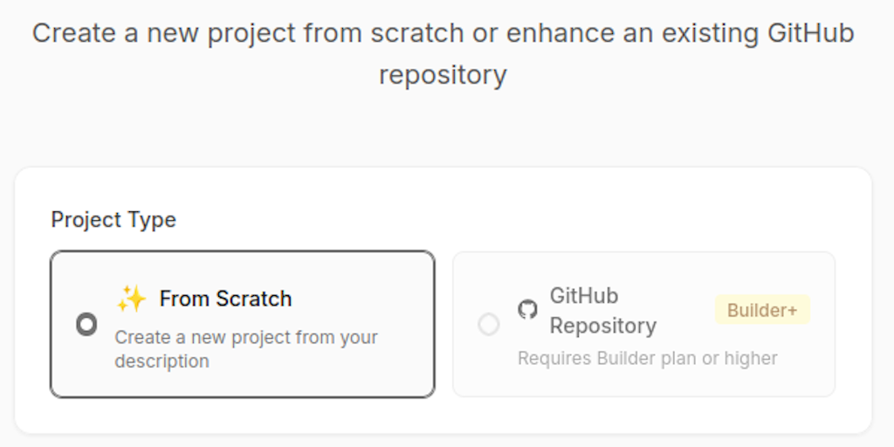894x447 pixels.
Task: Click "GitHub" in the page heading
Action: tap(810, 33)
